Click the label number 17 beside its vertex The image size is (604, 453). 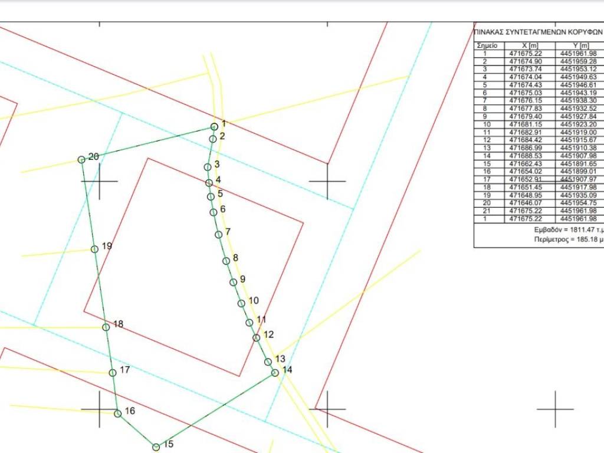(x=124, y=370)
